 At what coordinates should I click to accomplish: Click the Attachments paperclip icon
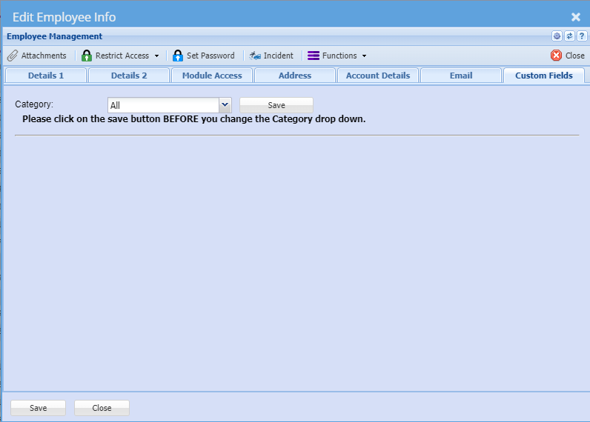click(x=13, y=56)
